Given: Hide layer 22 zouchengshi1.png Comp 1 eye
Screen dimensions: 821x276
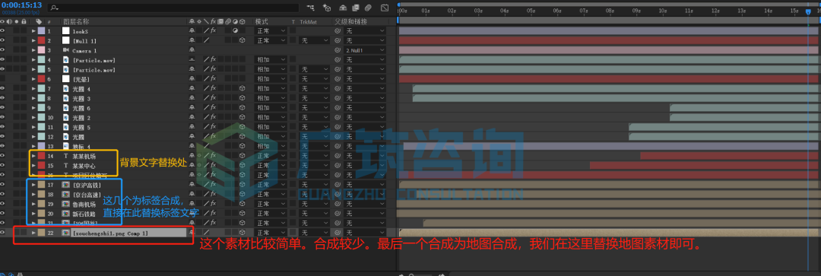Looking at the screenshot, I should (2, 233).
